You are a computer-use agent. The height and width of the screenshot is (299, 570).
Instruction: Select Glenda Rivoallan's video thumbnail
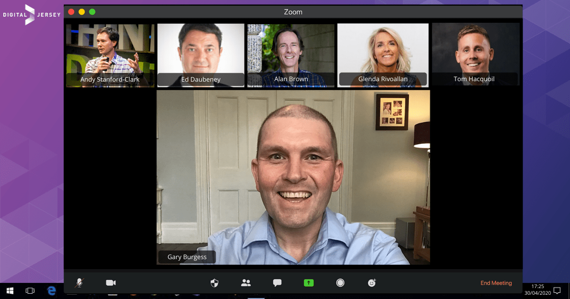pos(383,55)
